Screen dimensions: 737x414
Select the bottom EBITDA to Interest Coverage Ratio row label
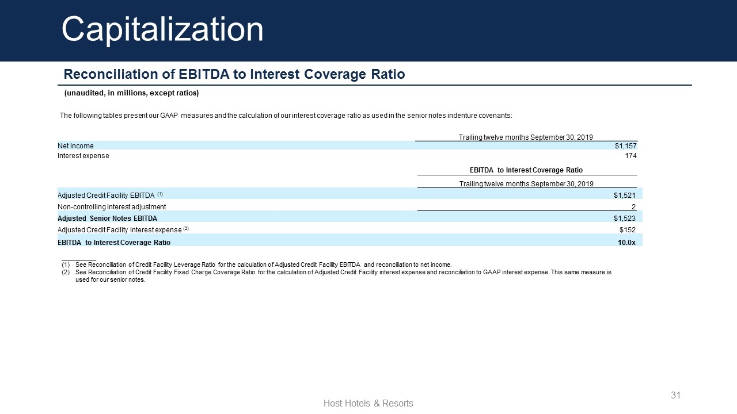pos(114,243)
